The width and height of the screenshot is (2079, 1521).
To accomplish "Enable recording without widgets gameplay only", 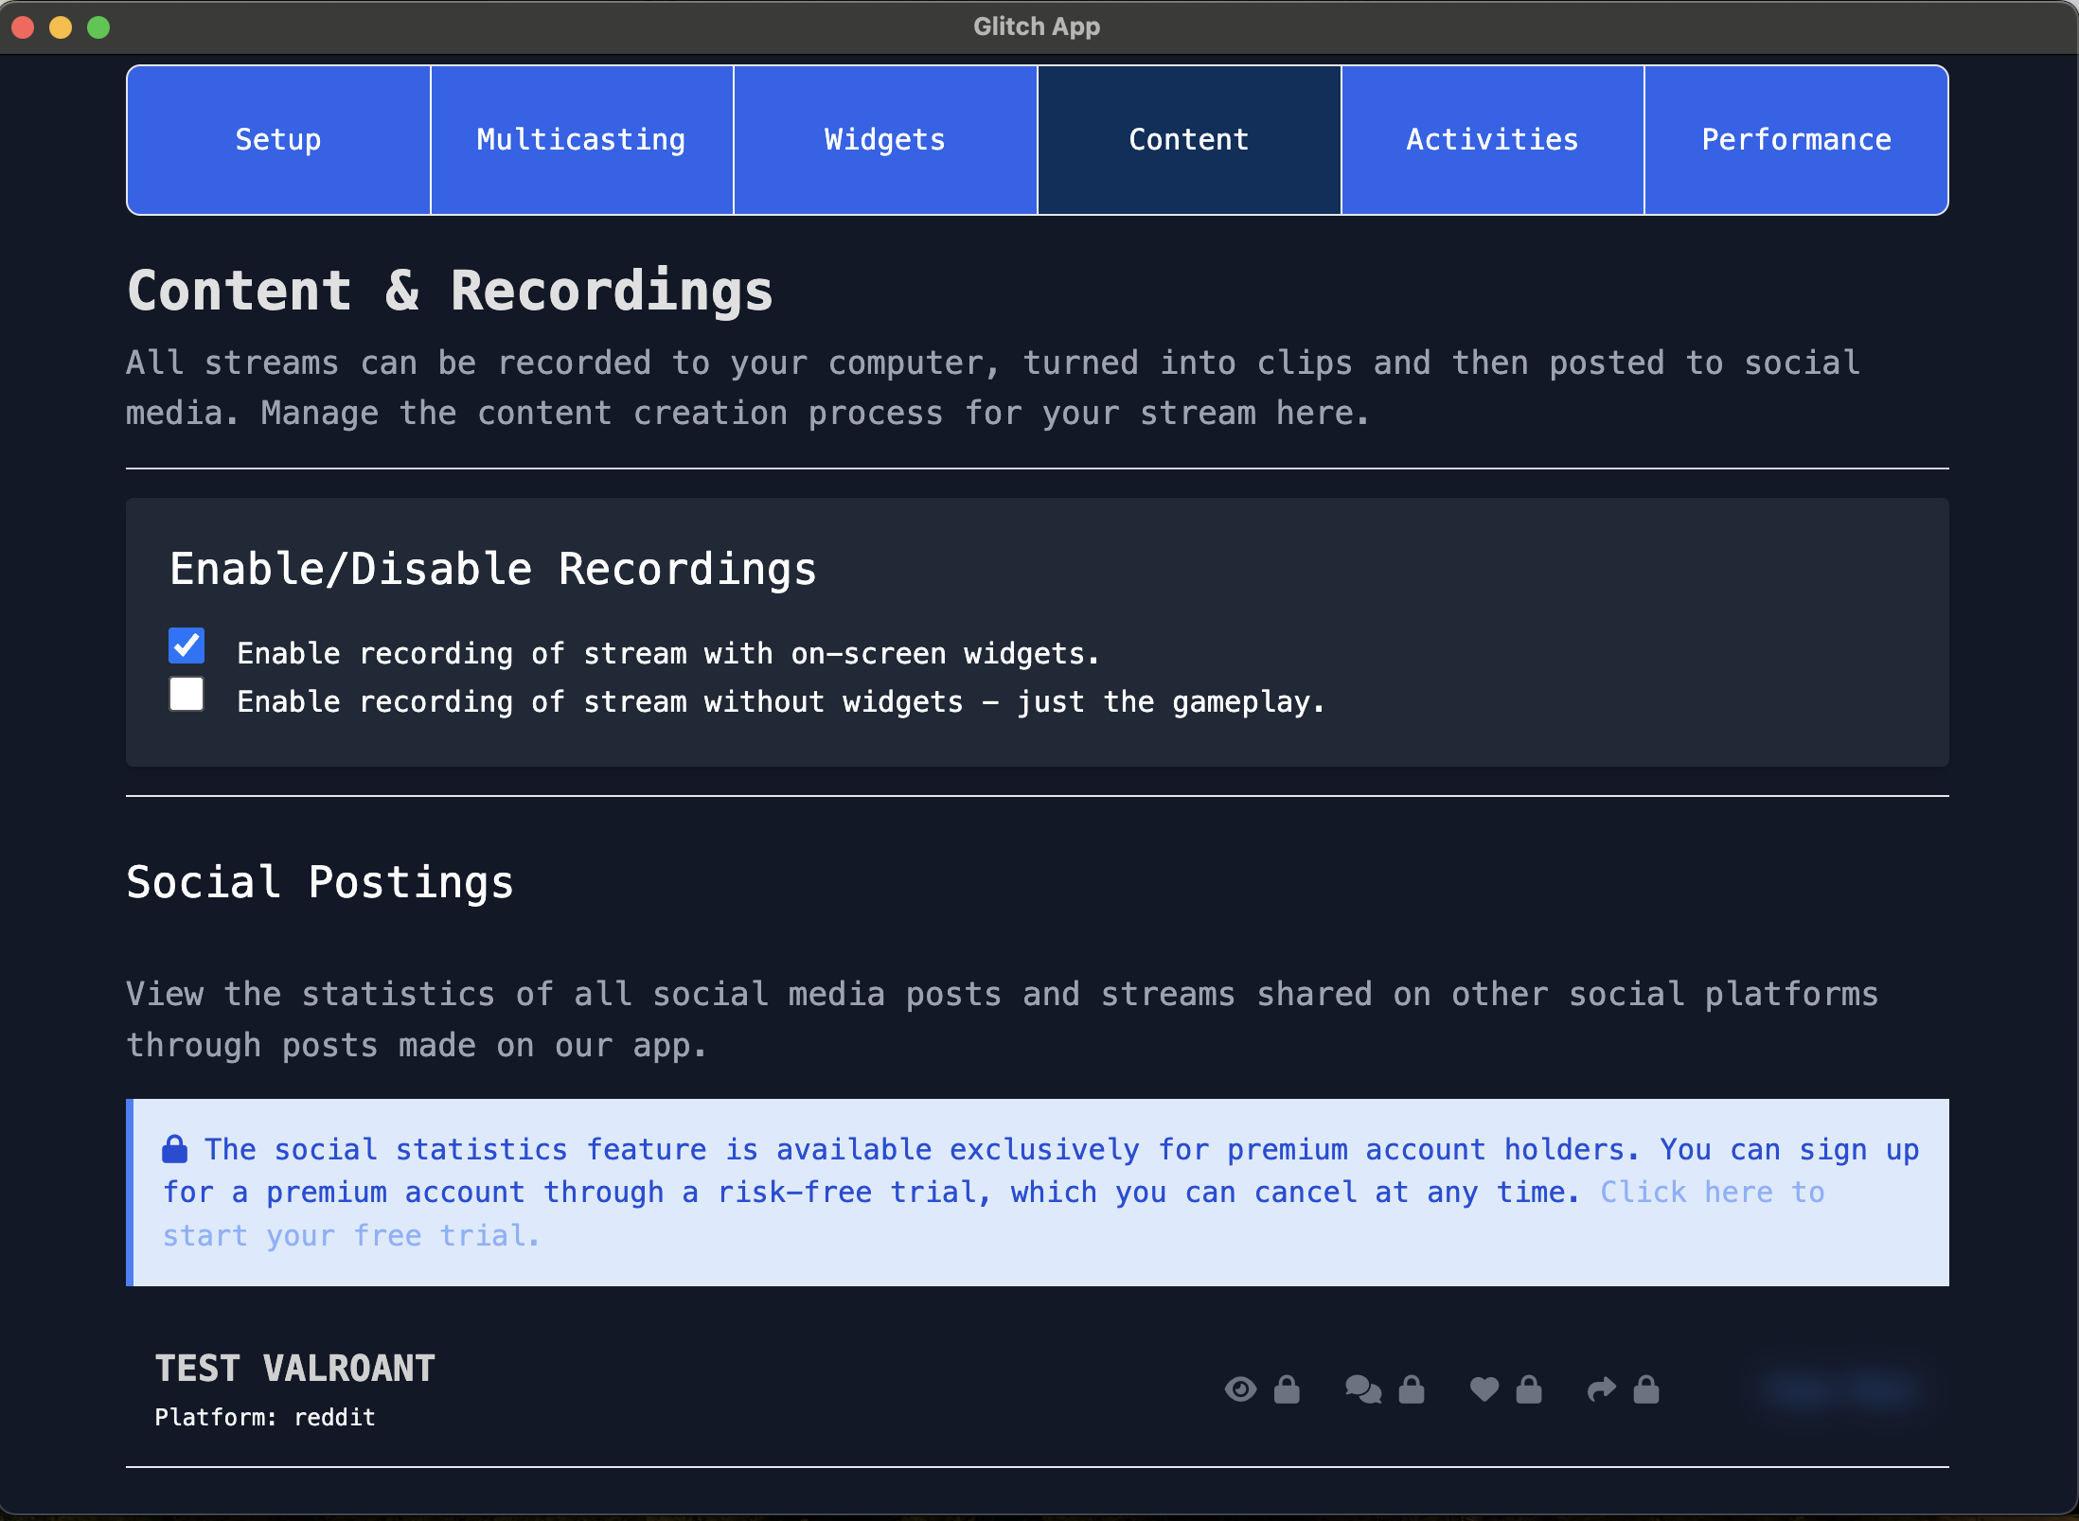I will point(188,695).
